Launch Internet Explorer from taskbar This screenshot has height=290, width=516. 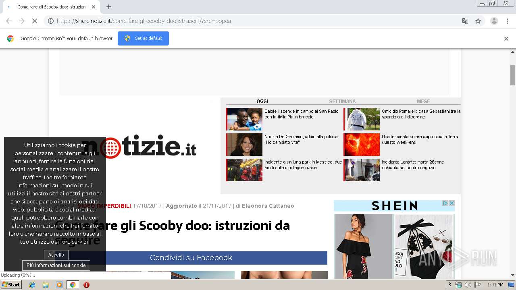click(32, 285)
